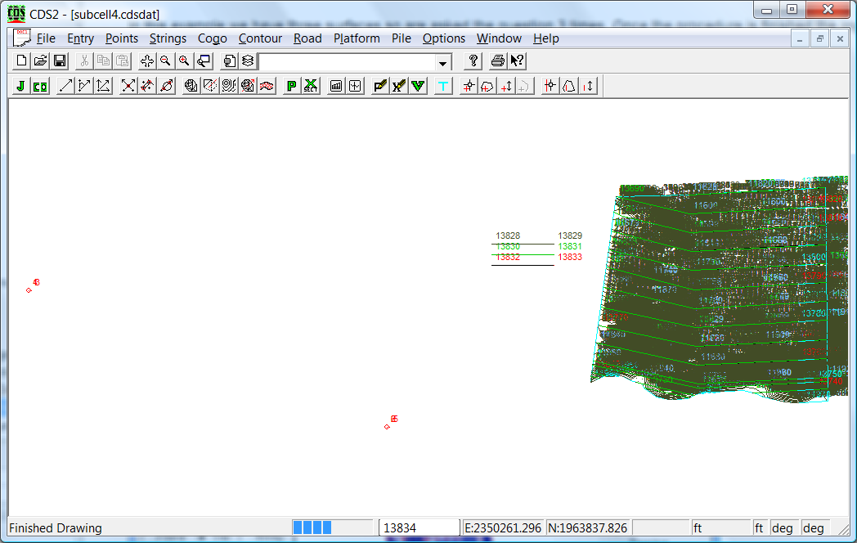Open the Road menu

tap(307, 38)
